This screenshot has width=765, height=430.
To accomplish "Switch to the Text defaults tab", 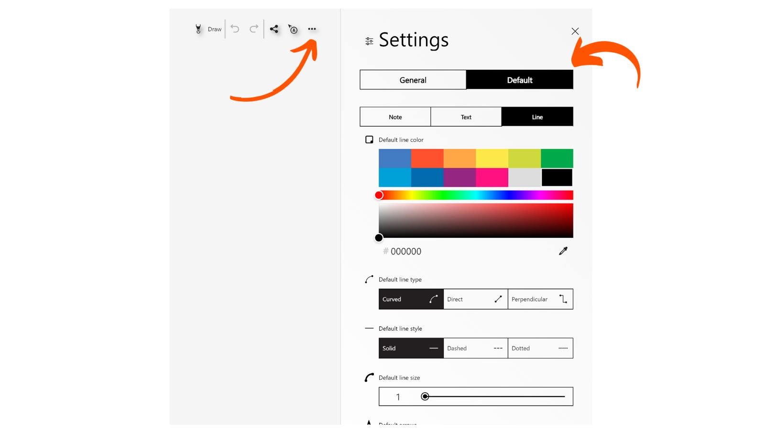I will (466, 117).
